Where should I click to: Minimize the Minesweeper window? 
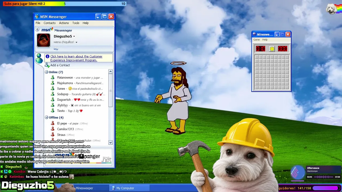pos(277,34)
